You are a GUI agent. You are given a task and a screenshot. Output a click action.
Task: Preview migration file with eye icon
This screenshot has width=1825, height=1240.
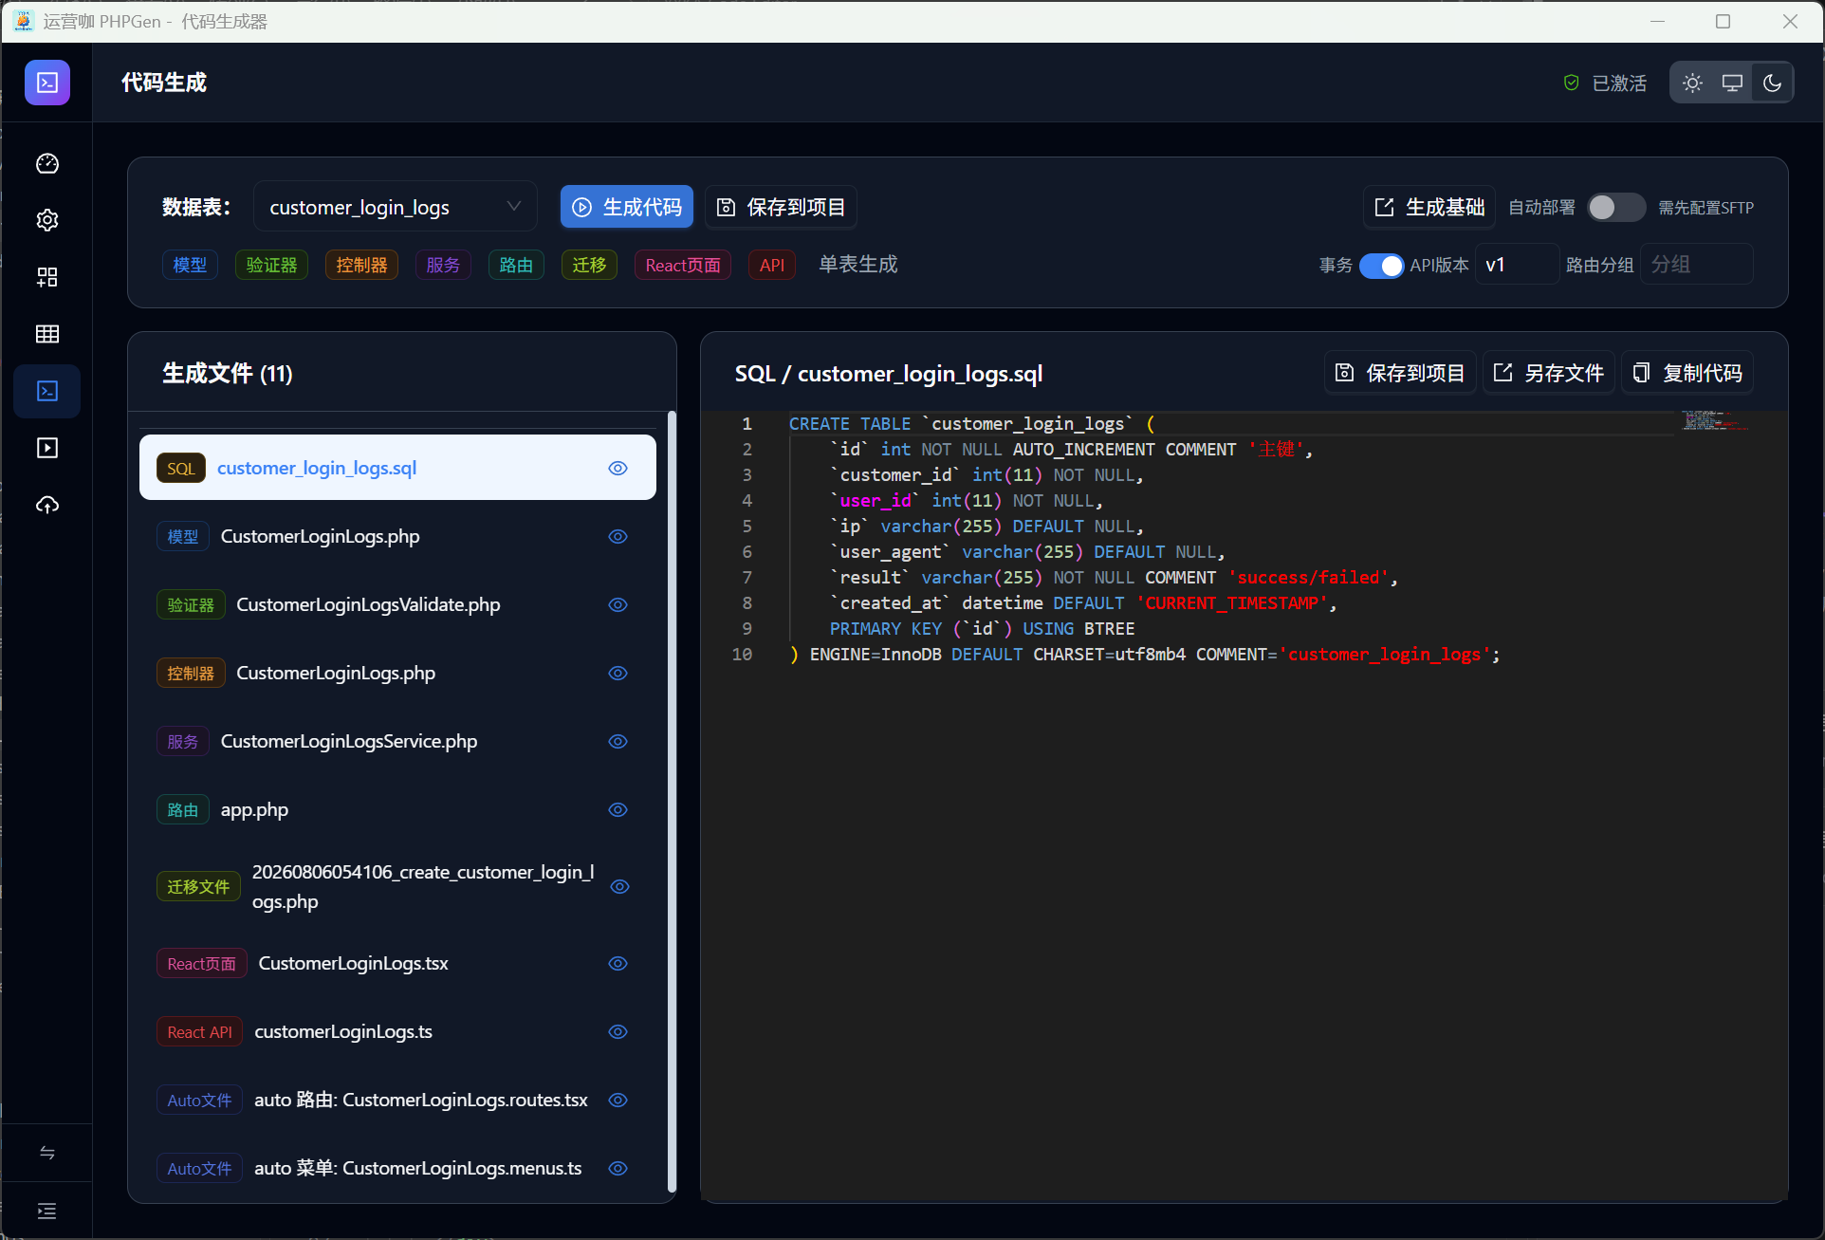pyautogui.click(x=620, y=887)
